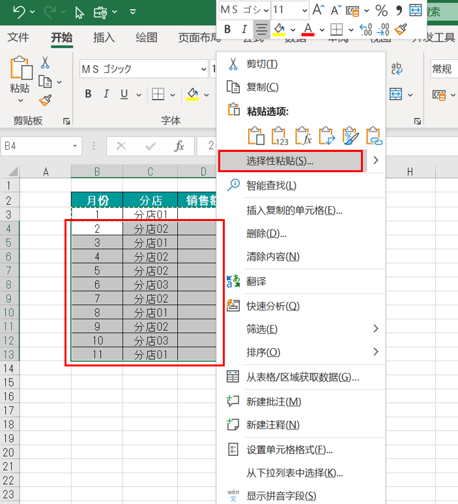Click the Format Painter brush in ribbon
458x504 pixels.
(46, 100)
